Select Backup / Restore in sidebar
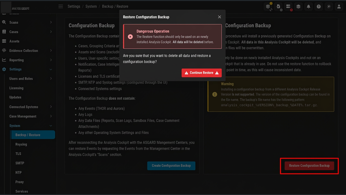 tap(33, 135)
